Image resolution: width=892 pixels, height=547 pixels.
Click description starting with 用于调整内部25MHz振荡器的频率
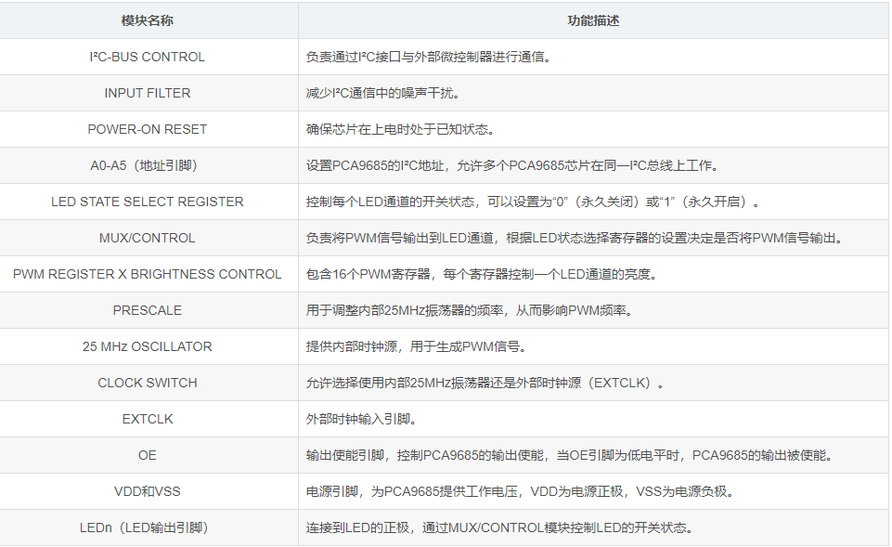[x=470, y=310]
